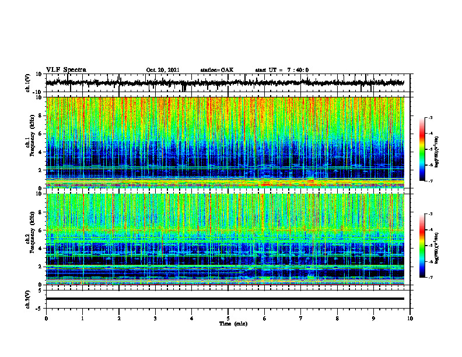This screenshot has height=357, width=462.
Task: Click the time-axis tick label "9"
Action: tap(373, 318)
